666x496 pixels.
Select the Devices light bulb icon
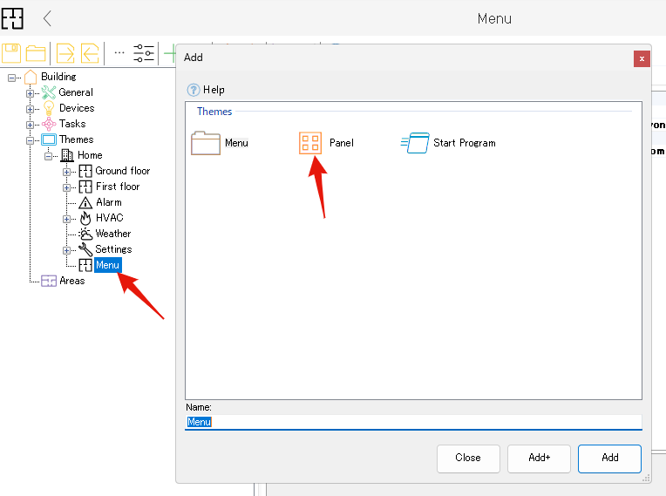(x=49, y=108)
